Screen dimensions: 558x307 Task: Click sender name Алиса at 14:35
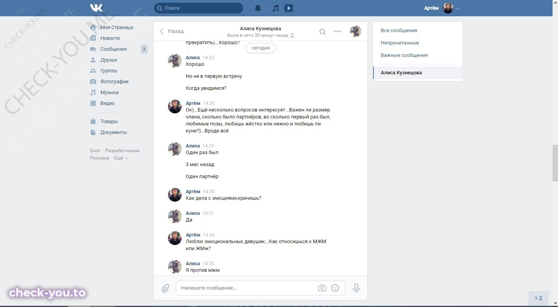(193, 264)
